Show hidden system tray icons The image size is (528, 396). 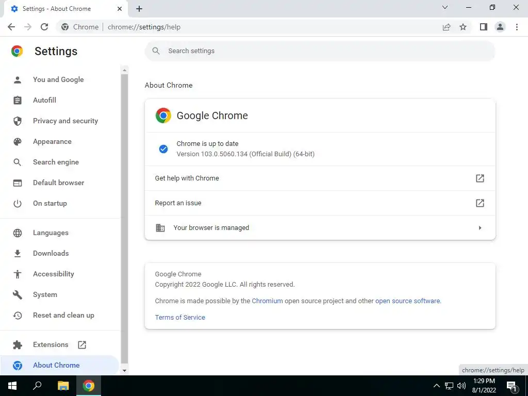click(436, 386)
